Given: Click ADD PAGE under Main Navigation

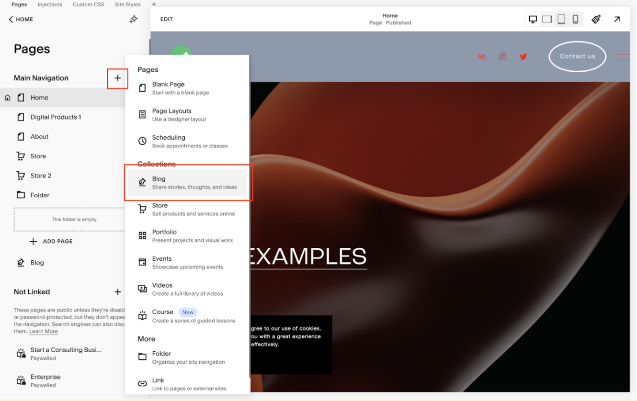Looking at the screenshot, I should 51,241.
